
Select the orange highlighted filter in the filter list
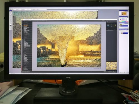pyautogui.click(x=26, y=26)
